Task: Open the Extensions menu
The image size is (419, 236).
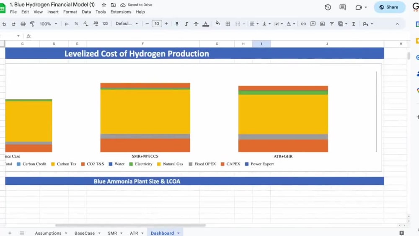Action: (x=121, y=12)
